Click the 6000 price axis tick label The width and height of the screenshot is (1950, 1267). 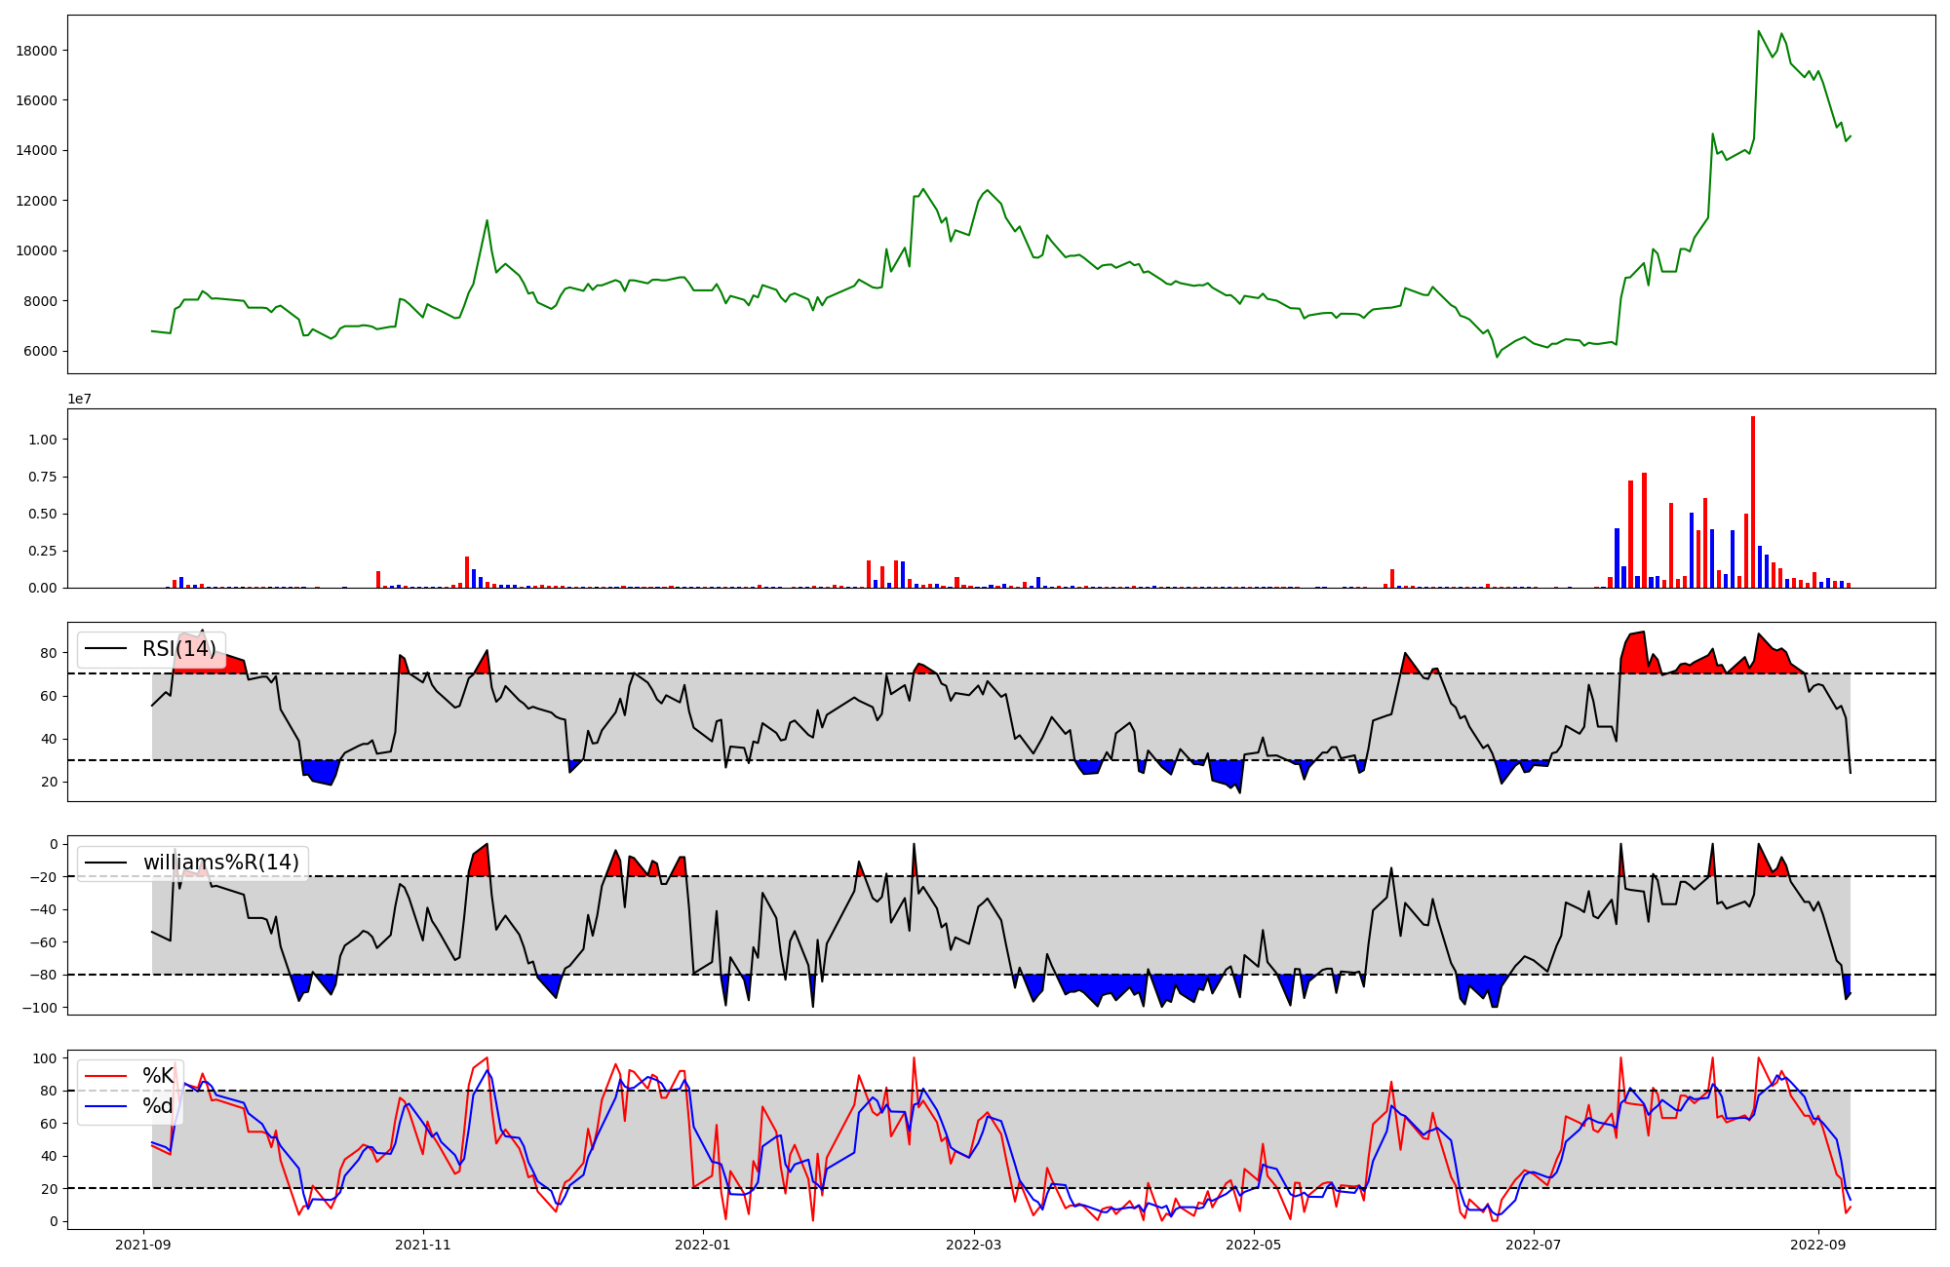(x=41, y=351)
